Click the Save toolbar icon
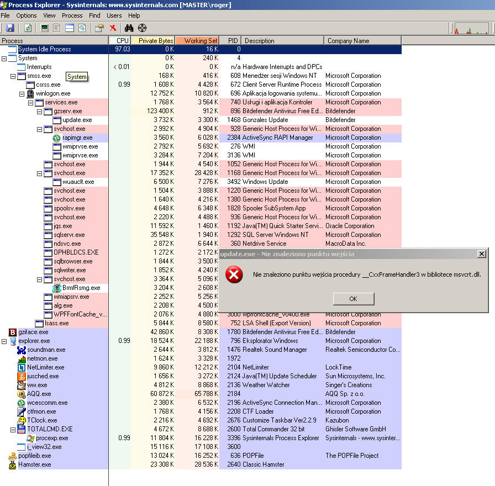Screen dimensions: 495x486 click(x=10, y=28)
